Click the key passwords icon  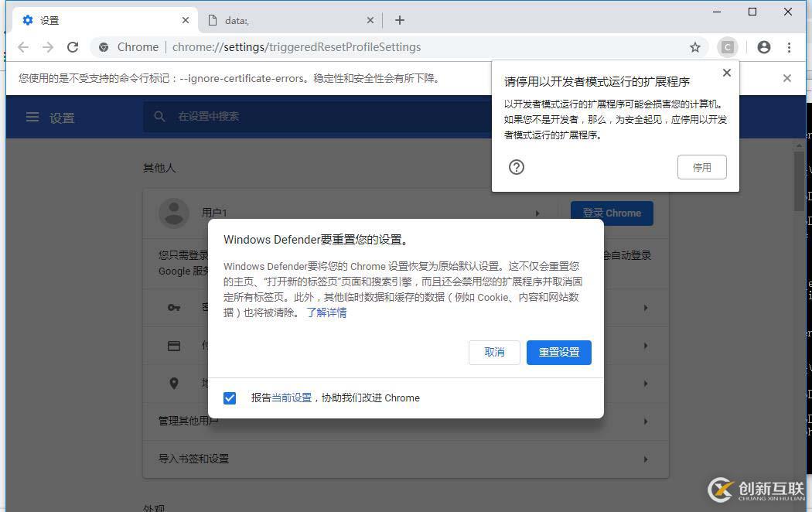point(174,308)
